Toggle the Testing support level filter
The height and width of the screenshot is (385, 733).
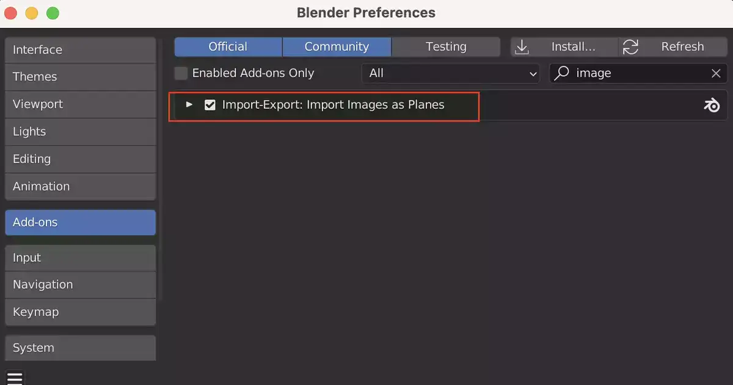click(x=446, y=47)
